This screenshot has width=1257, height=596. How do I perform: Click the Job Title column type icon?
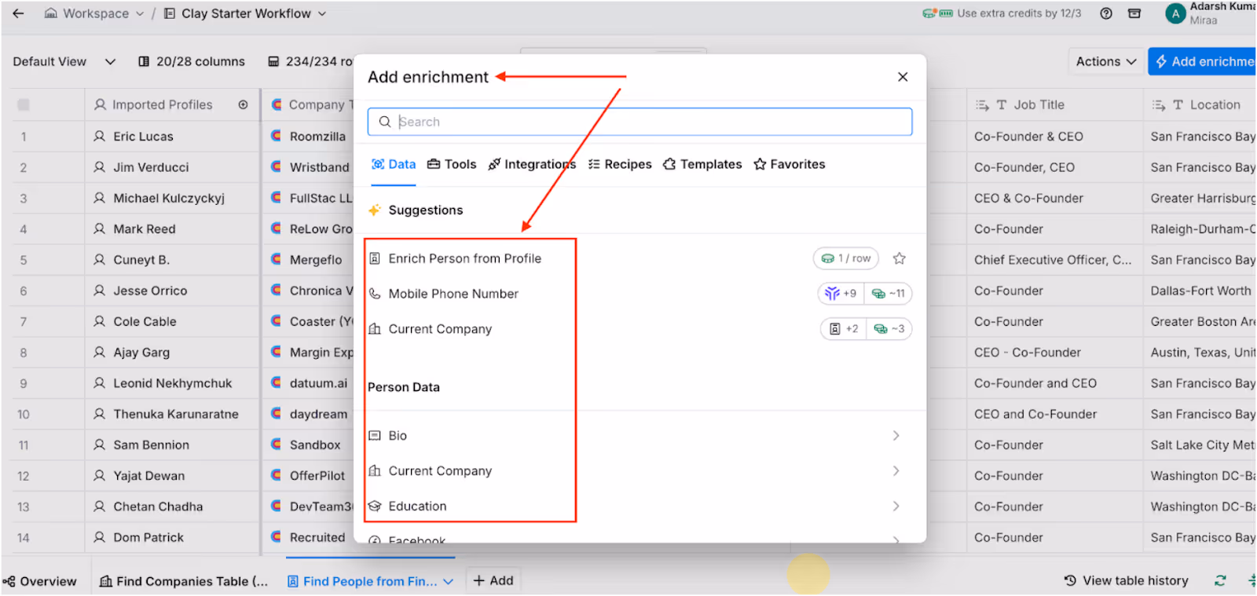1001,104
